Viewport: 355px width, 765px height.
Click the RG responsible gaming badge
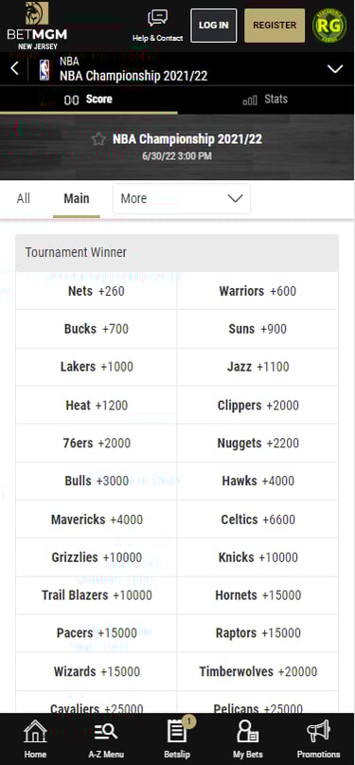pyautogui.click(x=329, y=26)
